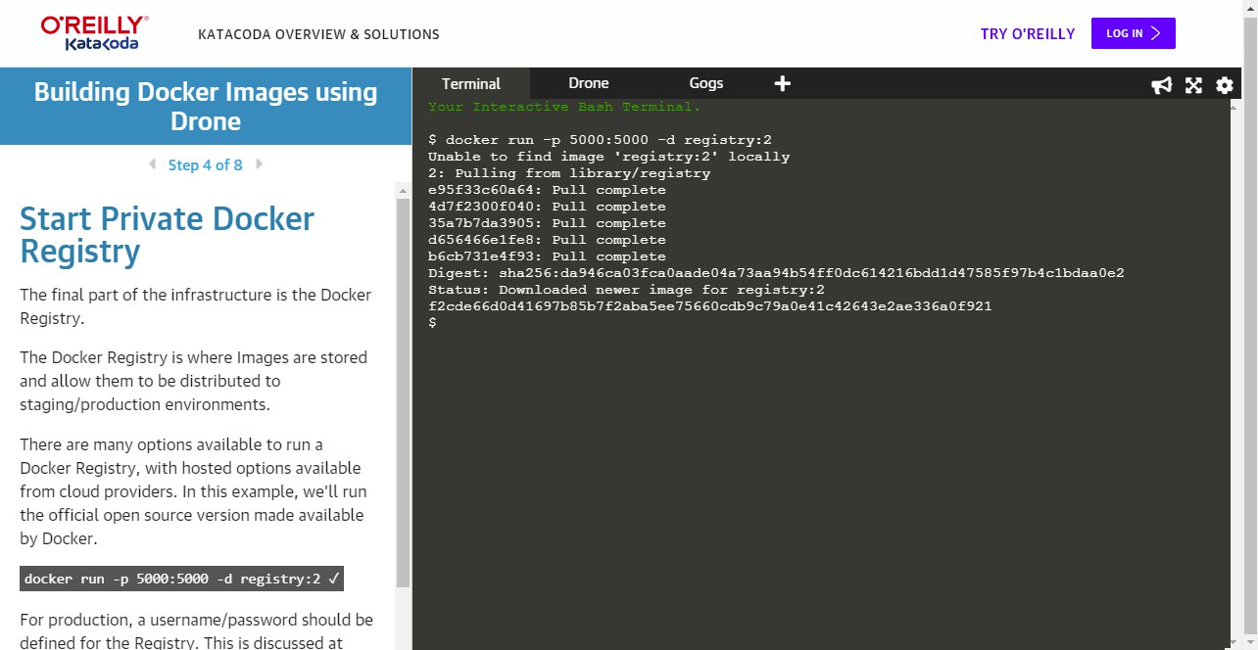Expand terminal to fullscreen
Image resolution: width=1258 pixels, height=650 pixels.
1193,85
